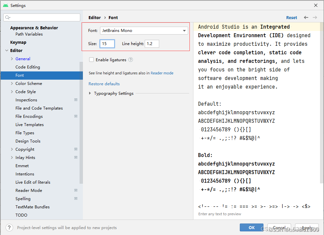Open Spelling settings page
Image resolution: width=324 pixels, height=235 pixels.
coord(23,198)
